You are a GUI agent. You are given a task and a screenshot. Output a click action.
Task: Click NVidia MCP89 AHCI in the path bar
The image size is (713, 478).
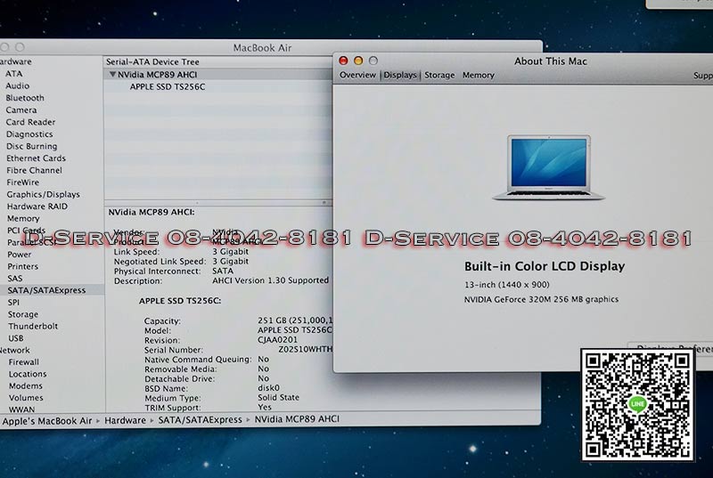click(x=297, y=419)
